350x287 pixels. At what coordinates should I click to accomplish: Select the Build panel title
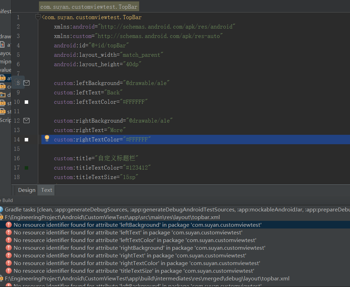pos(7,200)
